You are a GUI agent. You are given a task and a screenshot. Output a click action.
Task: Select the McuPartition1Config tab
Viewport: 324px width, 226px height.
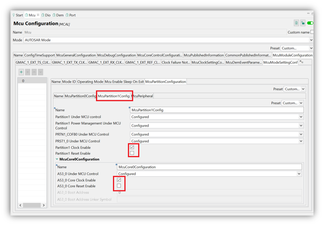click(x=114, y=96)
